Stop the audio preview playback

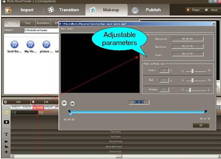[x=72, y=103]
